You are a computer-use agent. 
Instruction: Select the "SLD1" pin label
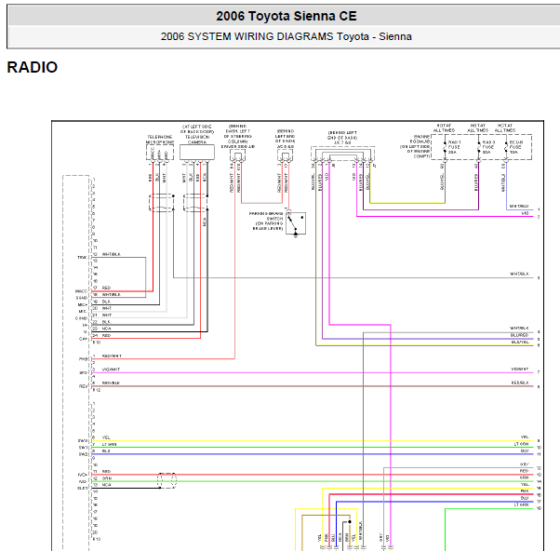tap(83, 488)
